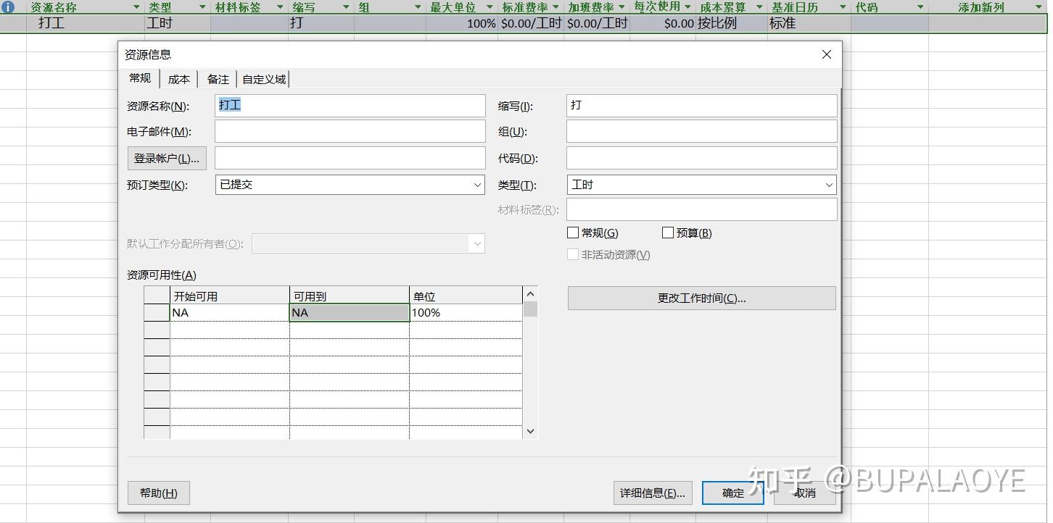Click the 电子邮件 input field
This screenshot has height=523, width=1053.
pos(350,132)
